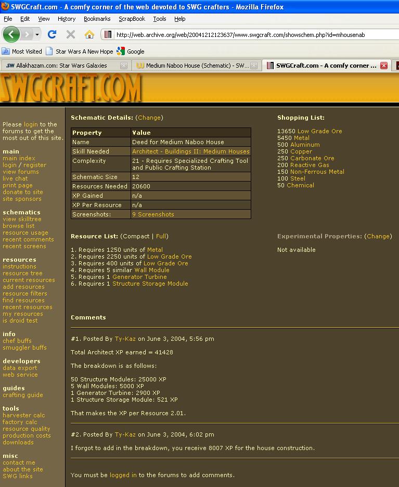The width and height of the screenshot is (399, 487).
Task: Open the Bookmarks menu
Action: pos(97,19)
